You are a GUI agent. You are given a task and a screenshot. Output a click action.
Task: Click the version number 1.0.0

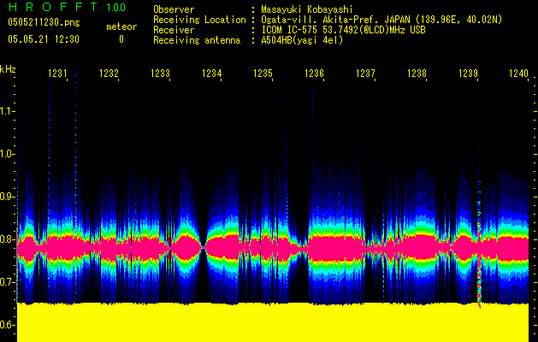coord(115,8)
